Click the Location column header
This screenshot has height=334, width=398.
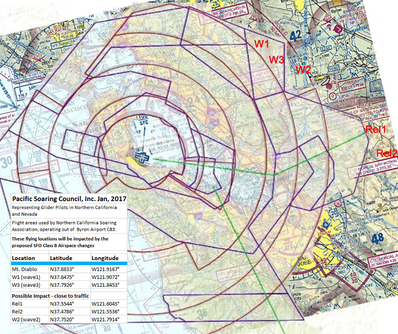23,258
